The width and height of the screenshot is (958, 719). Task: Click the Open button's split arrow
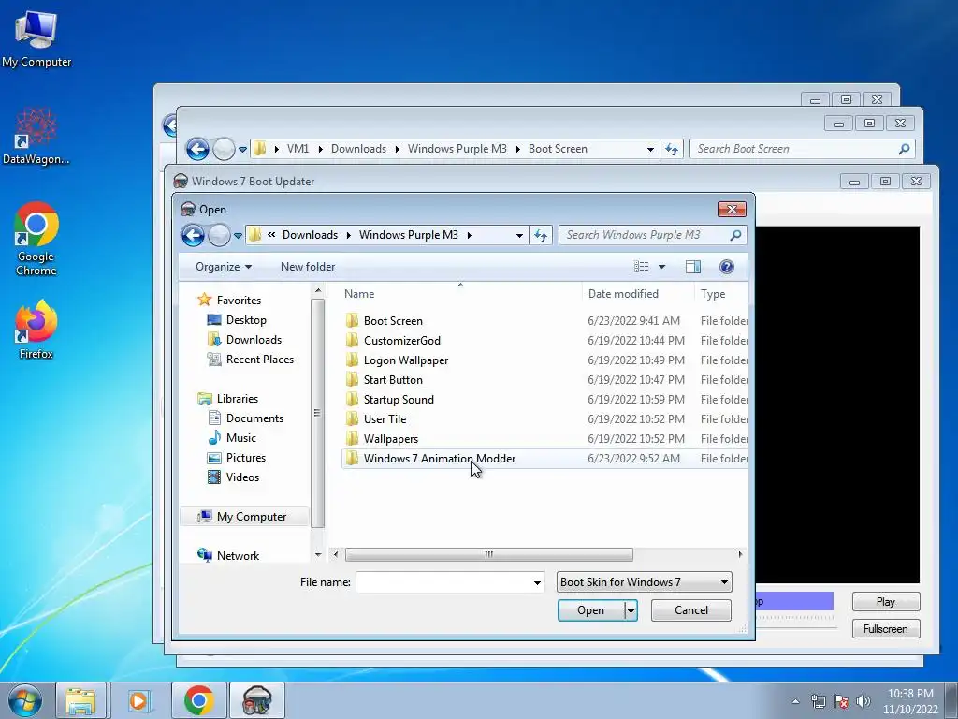click(631, 610)
